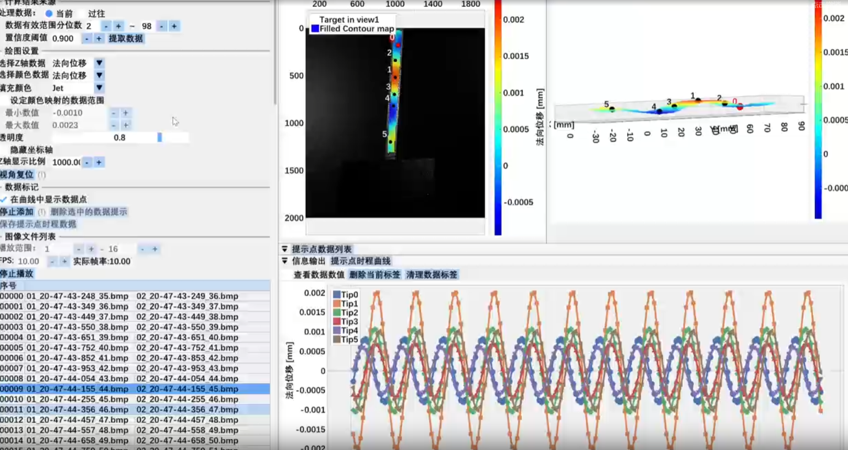Select file row 00011 01_20-47-44-356_46.bmp
Image resolution: width=848 pixels, height=450 pixels.
[135, 410]
